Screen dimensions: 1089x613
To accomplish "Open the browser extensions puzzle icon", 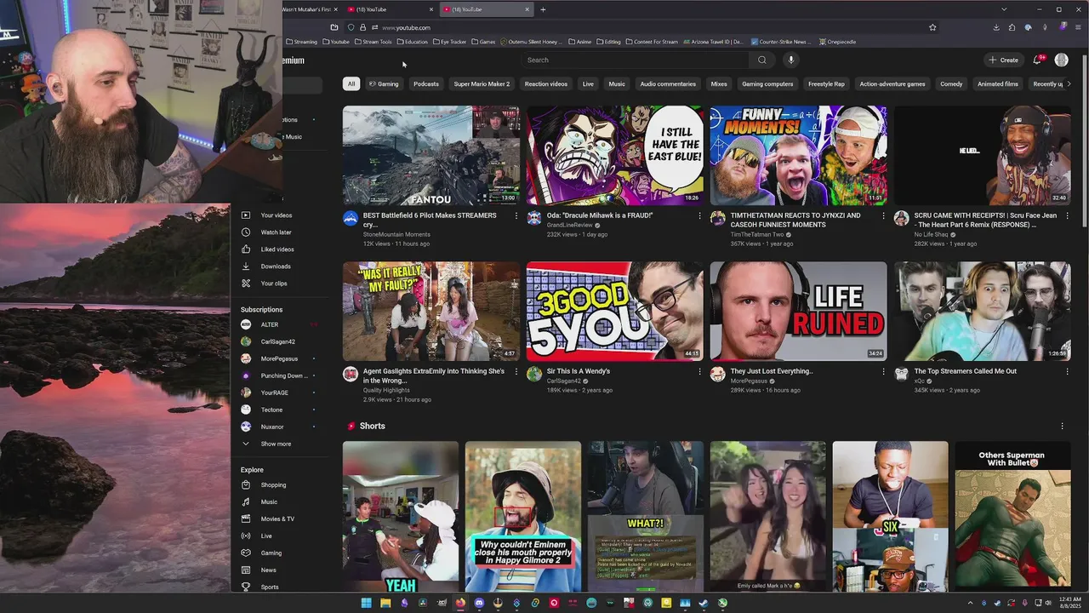I will point(1012,27).
